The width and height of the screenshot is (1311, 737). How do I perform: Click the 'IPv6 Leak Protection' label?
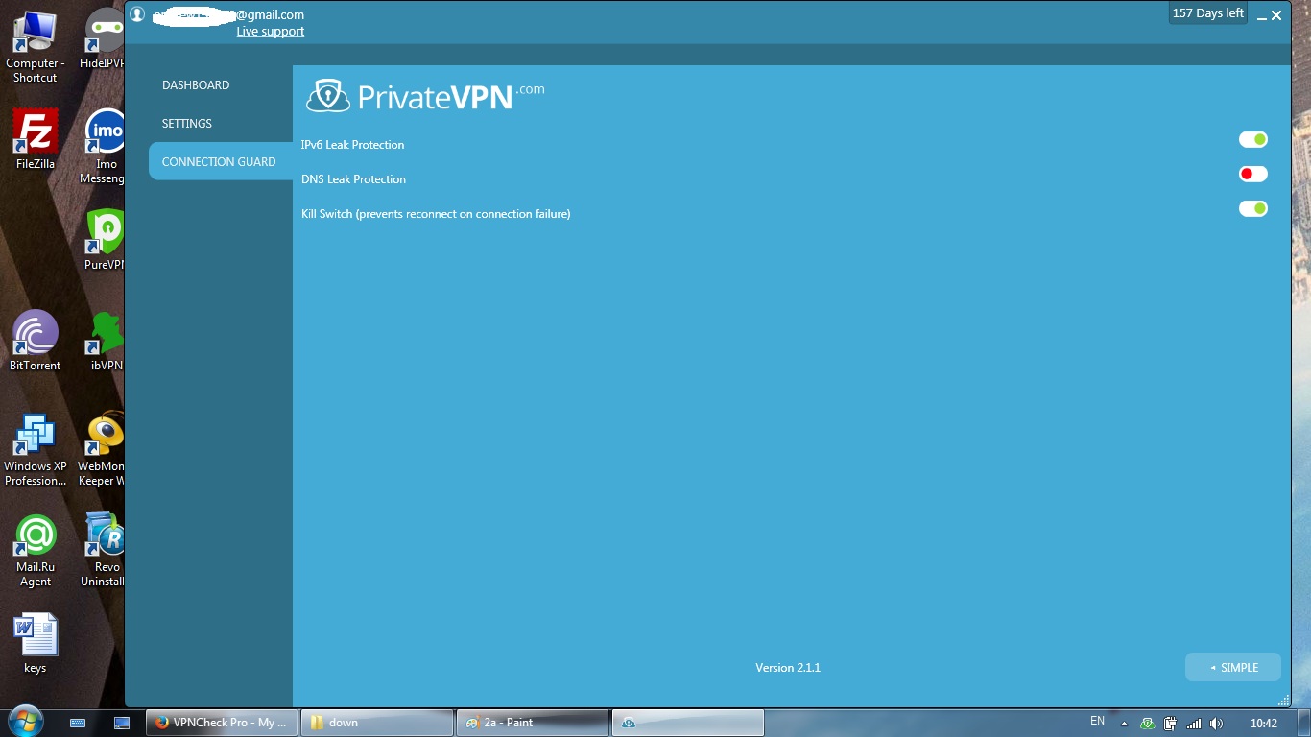tap(353, 145)
